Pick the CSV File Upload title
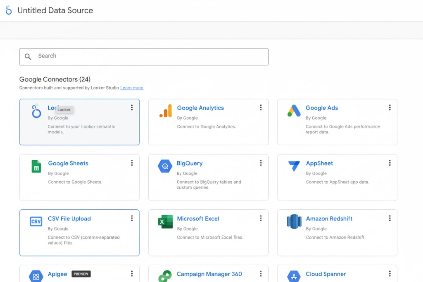 point(69,219)
